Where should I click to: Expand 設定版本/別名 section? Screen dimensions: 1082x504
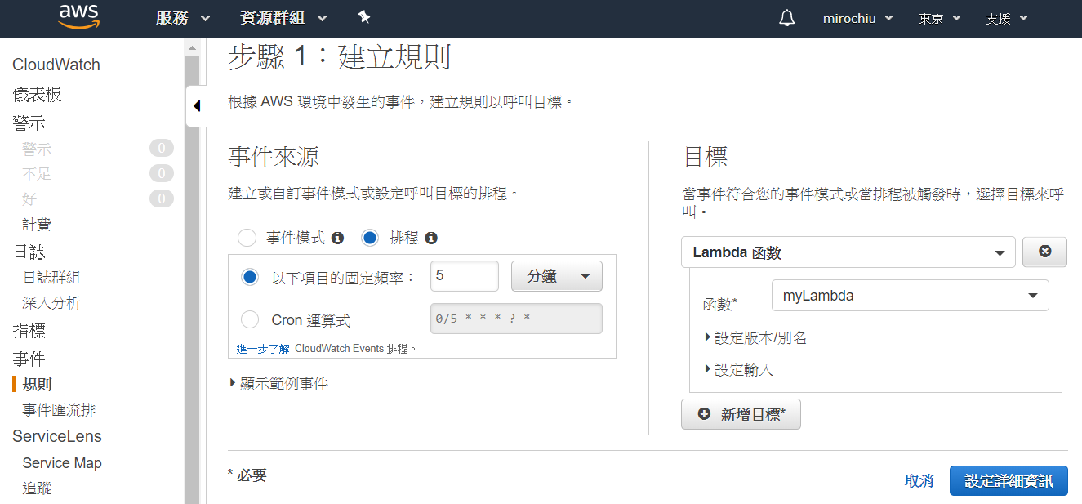(755, 337)
